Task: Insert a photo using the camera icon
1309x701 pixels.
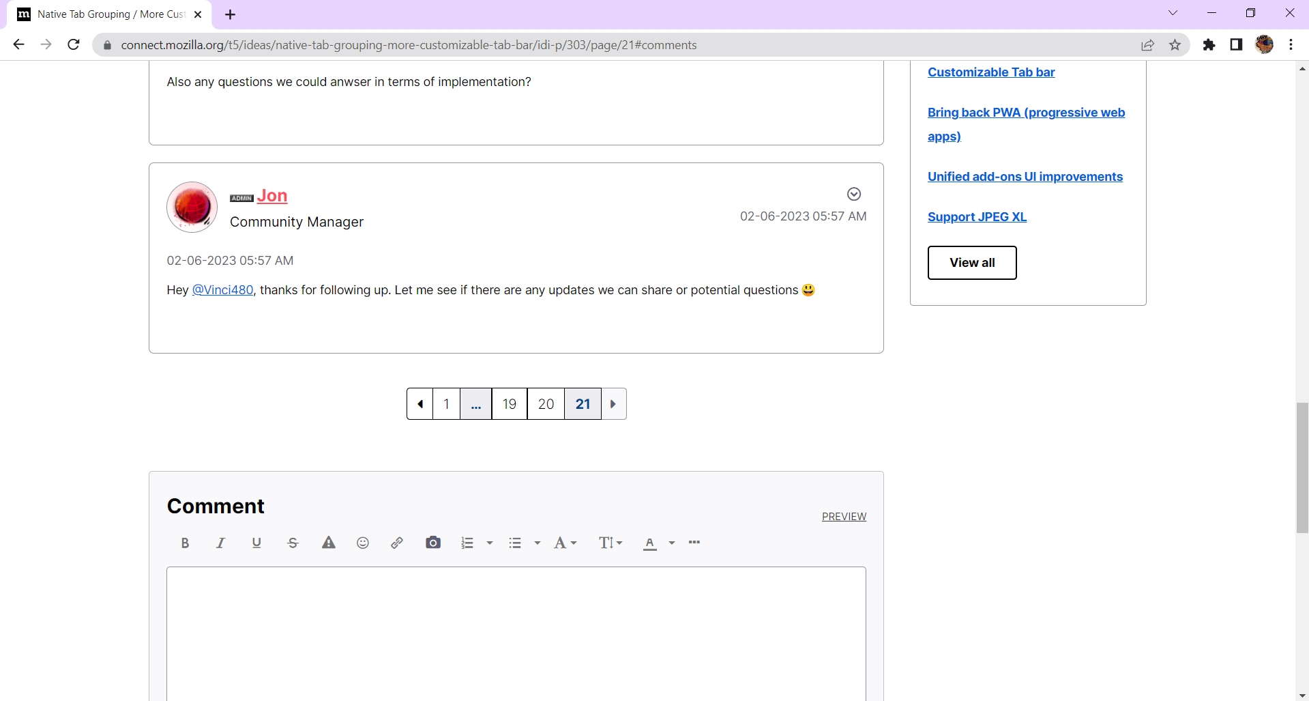Action: click(433, 543)
